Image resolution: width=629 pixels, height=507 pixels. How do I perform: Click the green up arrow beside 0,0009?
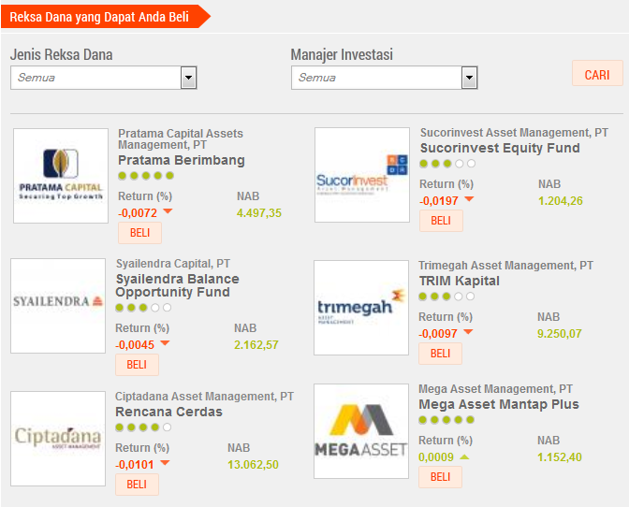pos(464,456)
